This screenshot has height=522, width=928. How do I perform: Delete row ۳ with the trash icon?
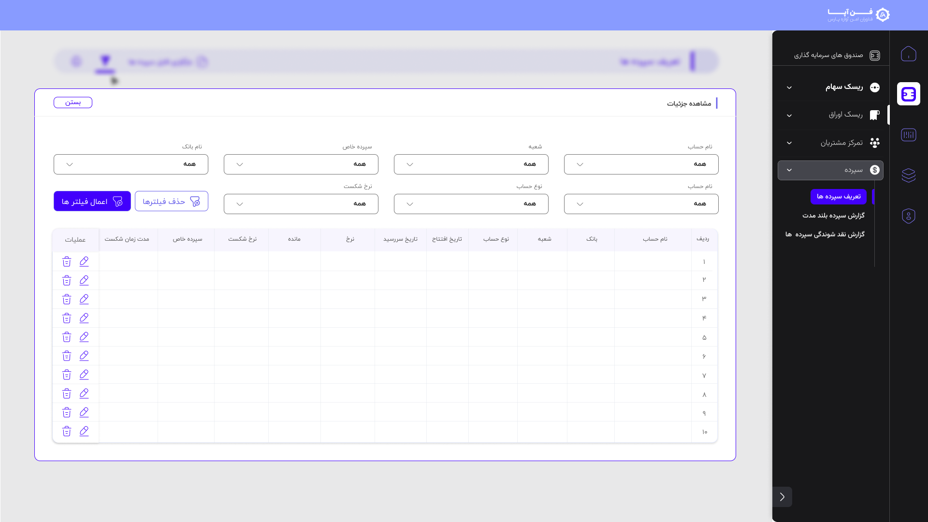coord(67,300)
